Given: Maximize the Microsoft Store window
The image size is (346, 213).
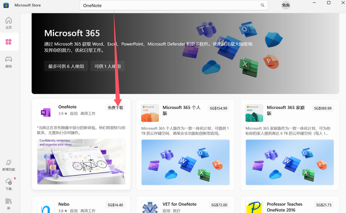Looking at the screenshot, I should click(328, 3).
